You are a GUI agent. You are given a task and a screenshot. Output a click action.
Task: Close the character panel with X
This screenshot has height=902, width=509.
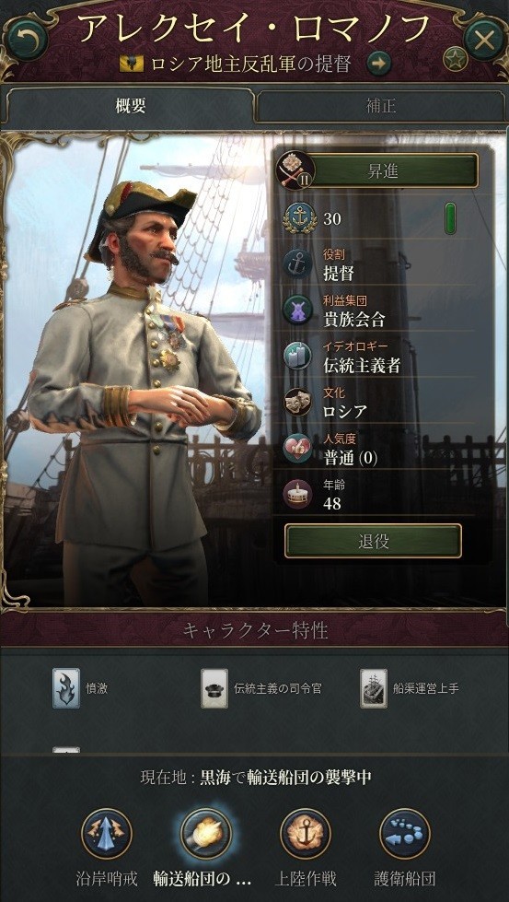[485, 41]
